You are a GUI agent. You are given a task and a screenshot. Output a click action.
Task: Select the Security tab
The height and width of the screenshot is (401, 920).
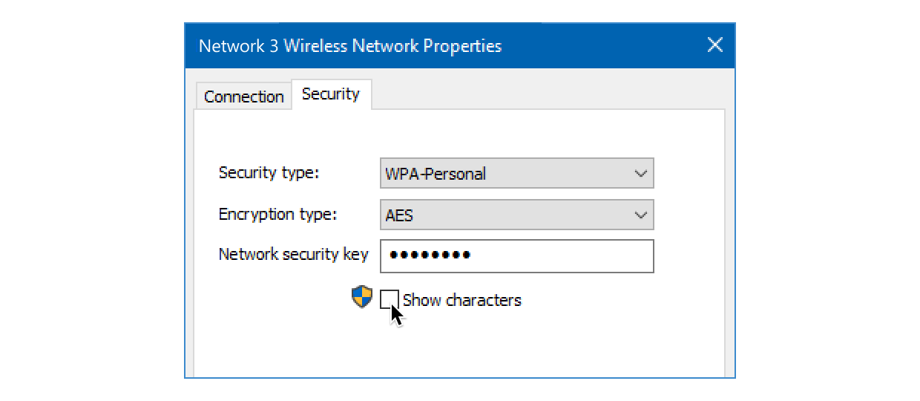(331, 94)
